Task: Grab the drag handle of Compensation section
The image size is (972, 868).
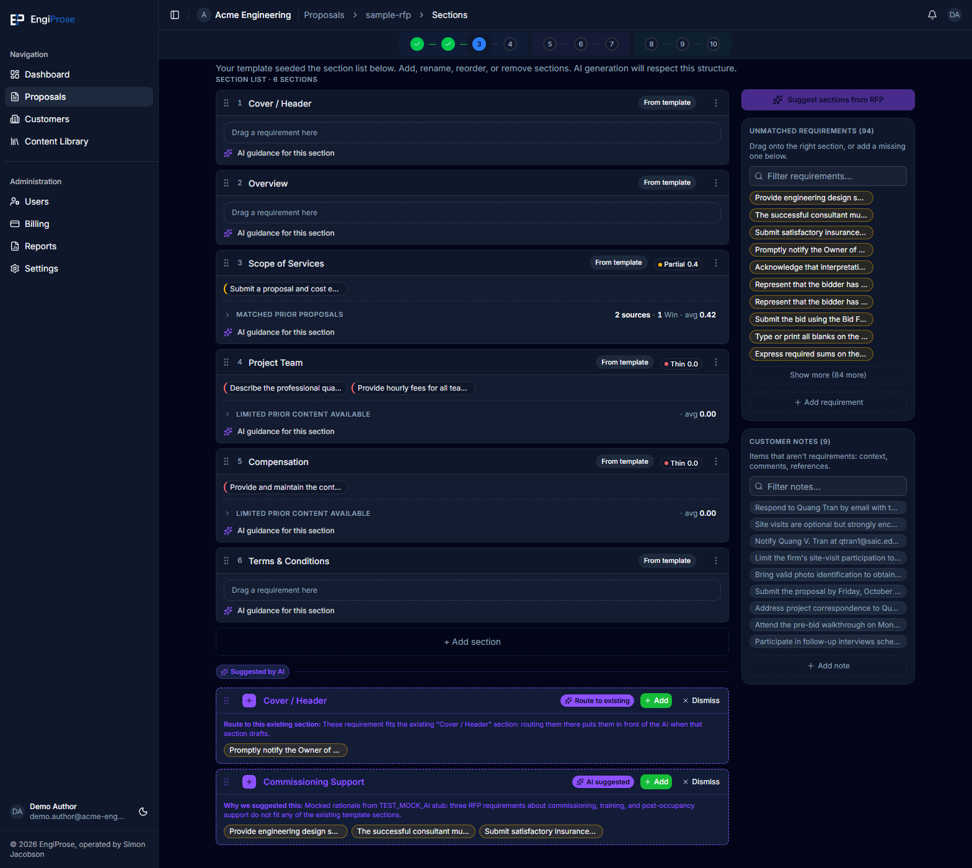Action: pyautogui.click(x=226, y=461)
